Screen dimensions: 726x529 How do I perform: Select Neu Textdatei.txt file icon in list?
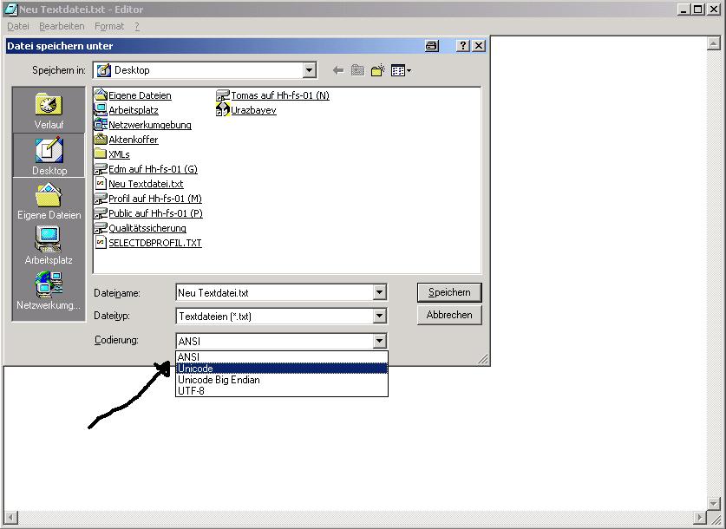point(101,184)
